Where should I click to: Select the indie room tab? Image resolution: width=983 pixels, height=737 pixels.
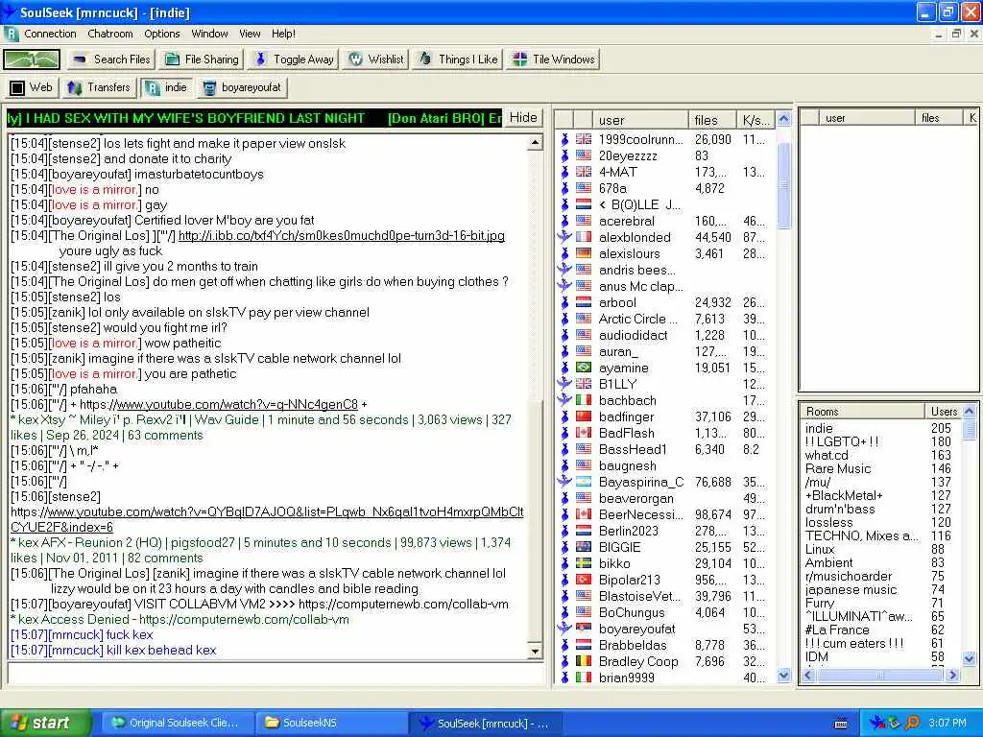(x=167, y=87)
